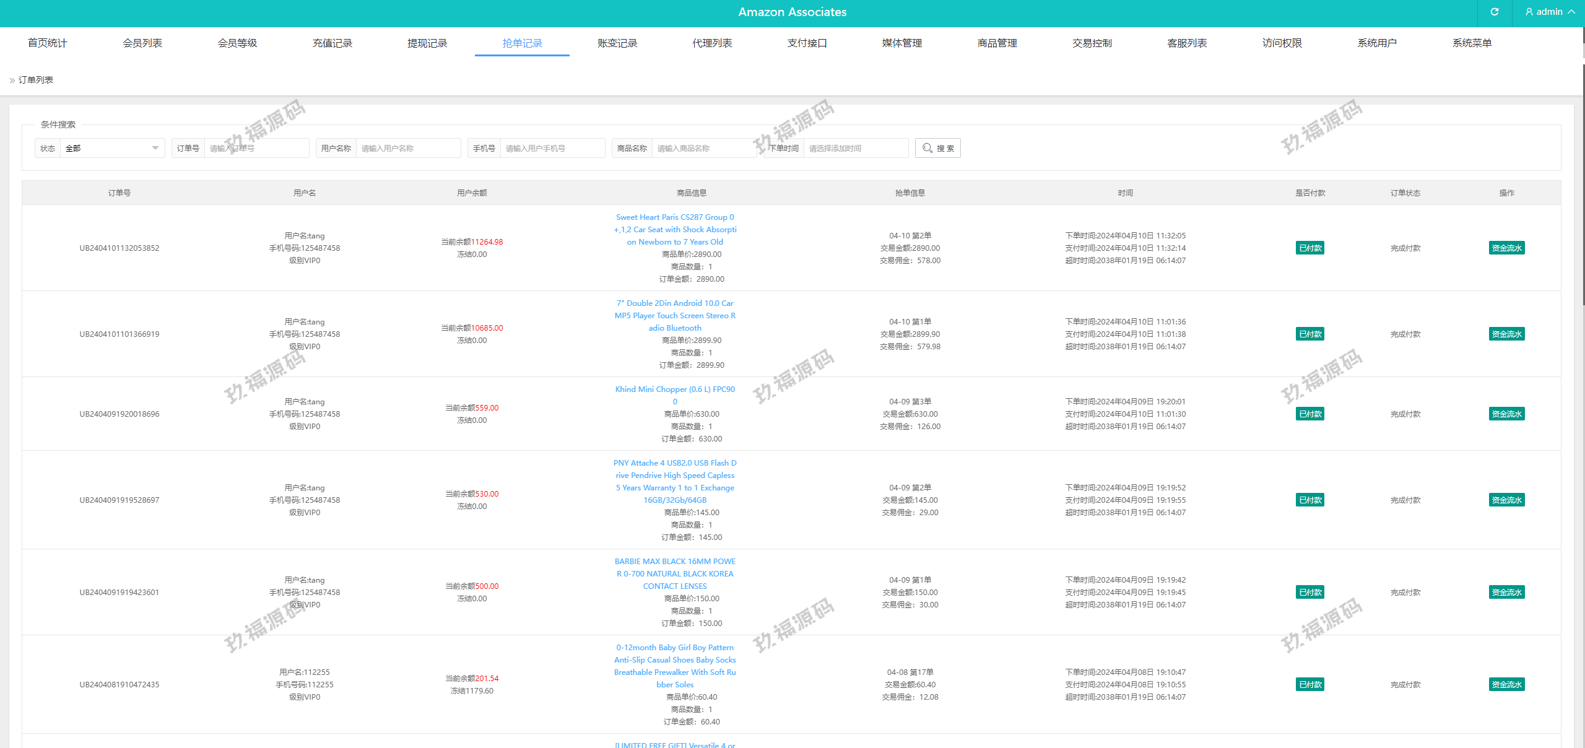Open the 充值记录 tab
The height and width of the screenshot is (748, 1585).
tap(332, 43)
